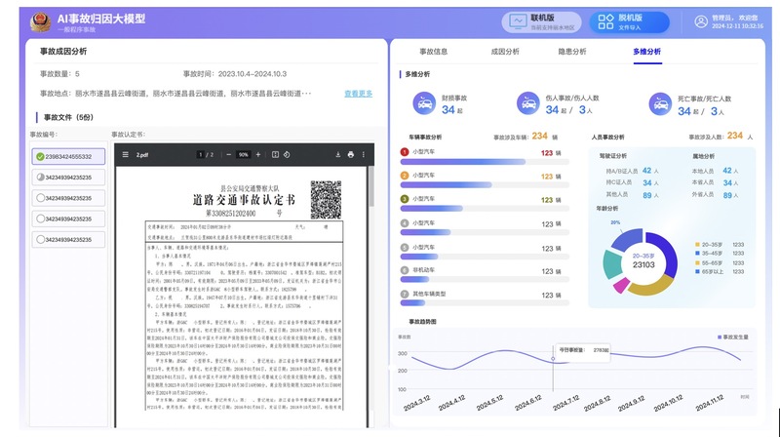780x437 pixels.
Task: Click the rank 7 badge beside 其他车辆类型
Action: pos(405,294)
